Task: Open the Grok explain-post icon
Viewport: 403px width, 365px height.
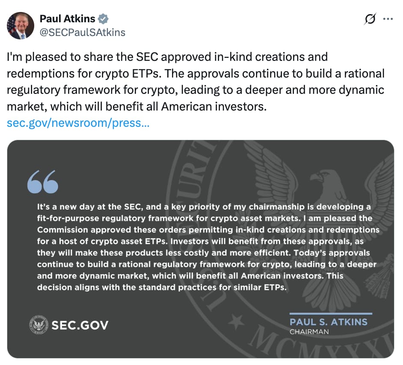Action: click(x=370, y=19)
